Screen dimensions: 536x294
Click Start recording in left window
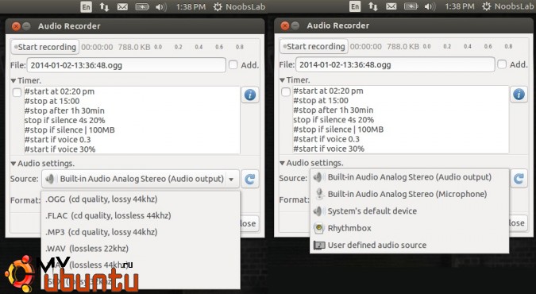(44, 47)
